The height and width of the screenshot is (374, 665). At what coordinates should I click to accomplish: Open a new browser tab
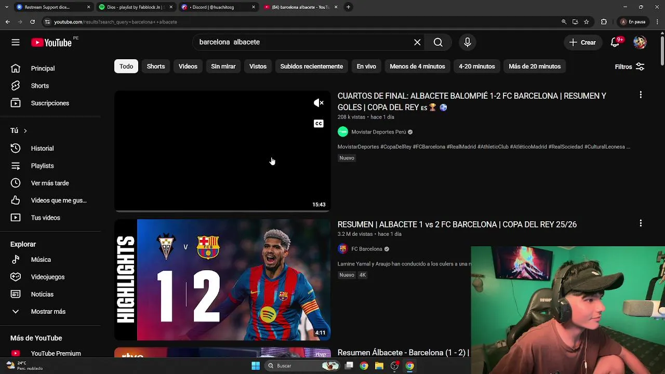348,7
